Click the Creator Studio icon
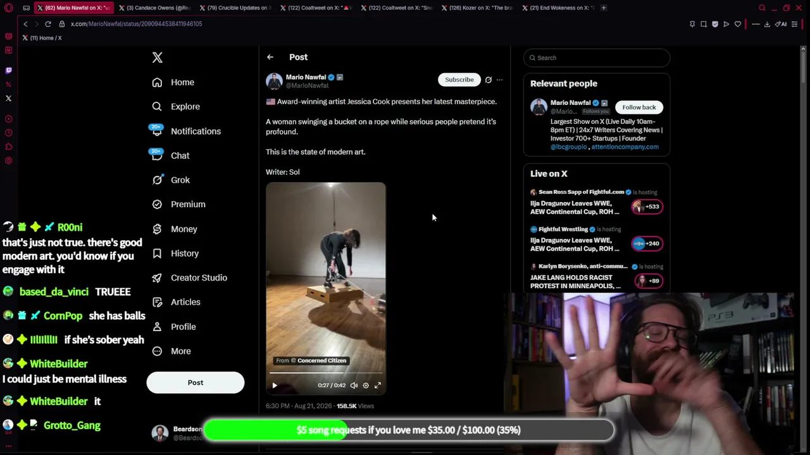This screenshot has height=455, width=810. [157, 277]
